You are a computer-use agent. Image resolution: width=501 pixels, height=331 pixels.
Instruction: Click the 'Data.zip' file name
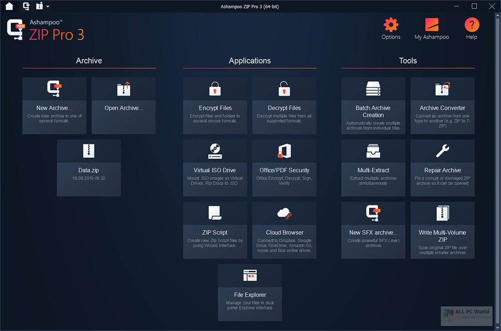[x=89, y=171]
